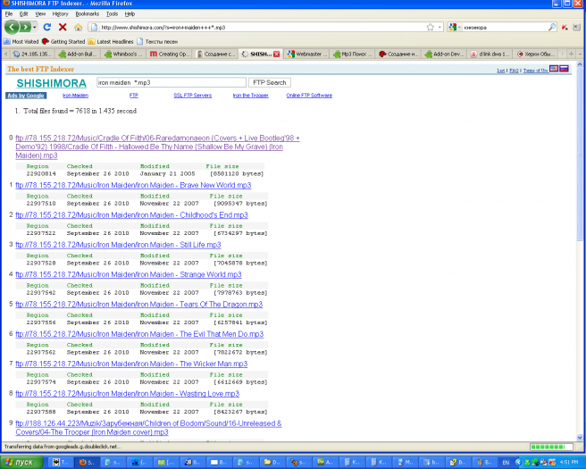586x469 pixels.
Task: Click the address bar URL field
Action: (262, 28)
